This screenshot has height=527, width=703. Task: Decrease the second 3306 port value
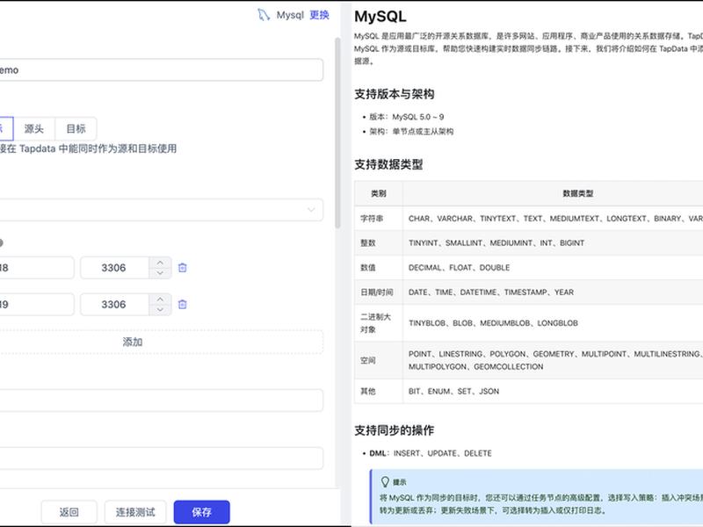(160, 310)
